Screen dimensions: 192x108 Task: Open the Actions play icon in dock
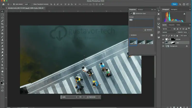(159, 14)
